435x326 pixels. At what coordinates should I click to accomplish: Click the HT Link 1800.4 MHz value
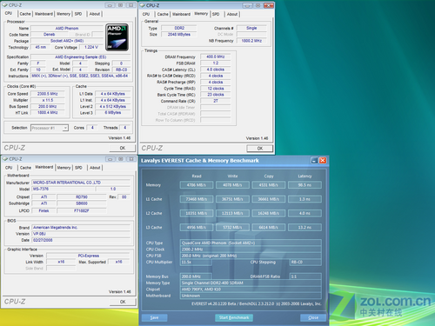coord(48,113)
